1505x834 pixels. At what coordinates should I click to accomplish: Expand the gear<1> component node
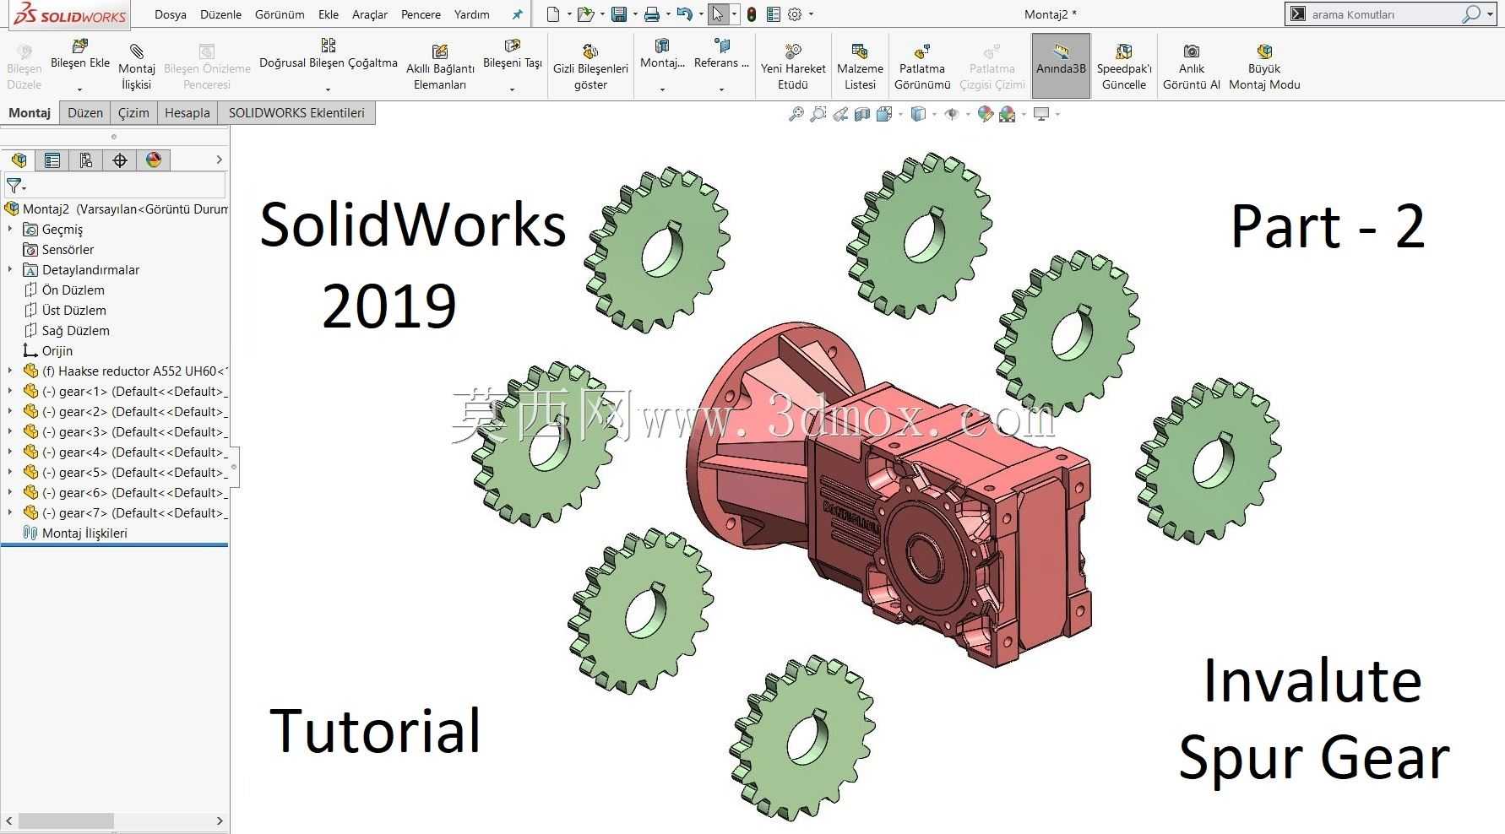coord(10,391)
